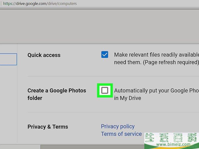199x149 pixels.
Task: Open the Terms of service link
Action: 121,134
